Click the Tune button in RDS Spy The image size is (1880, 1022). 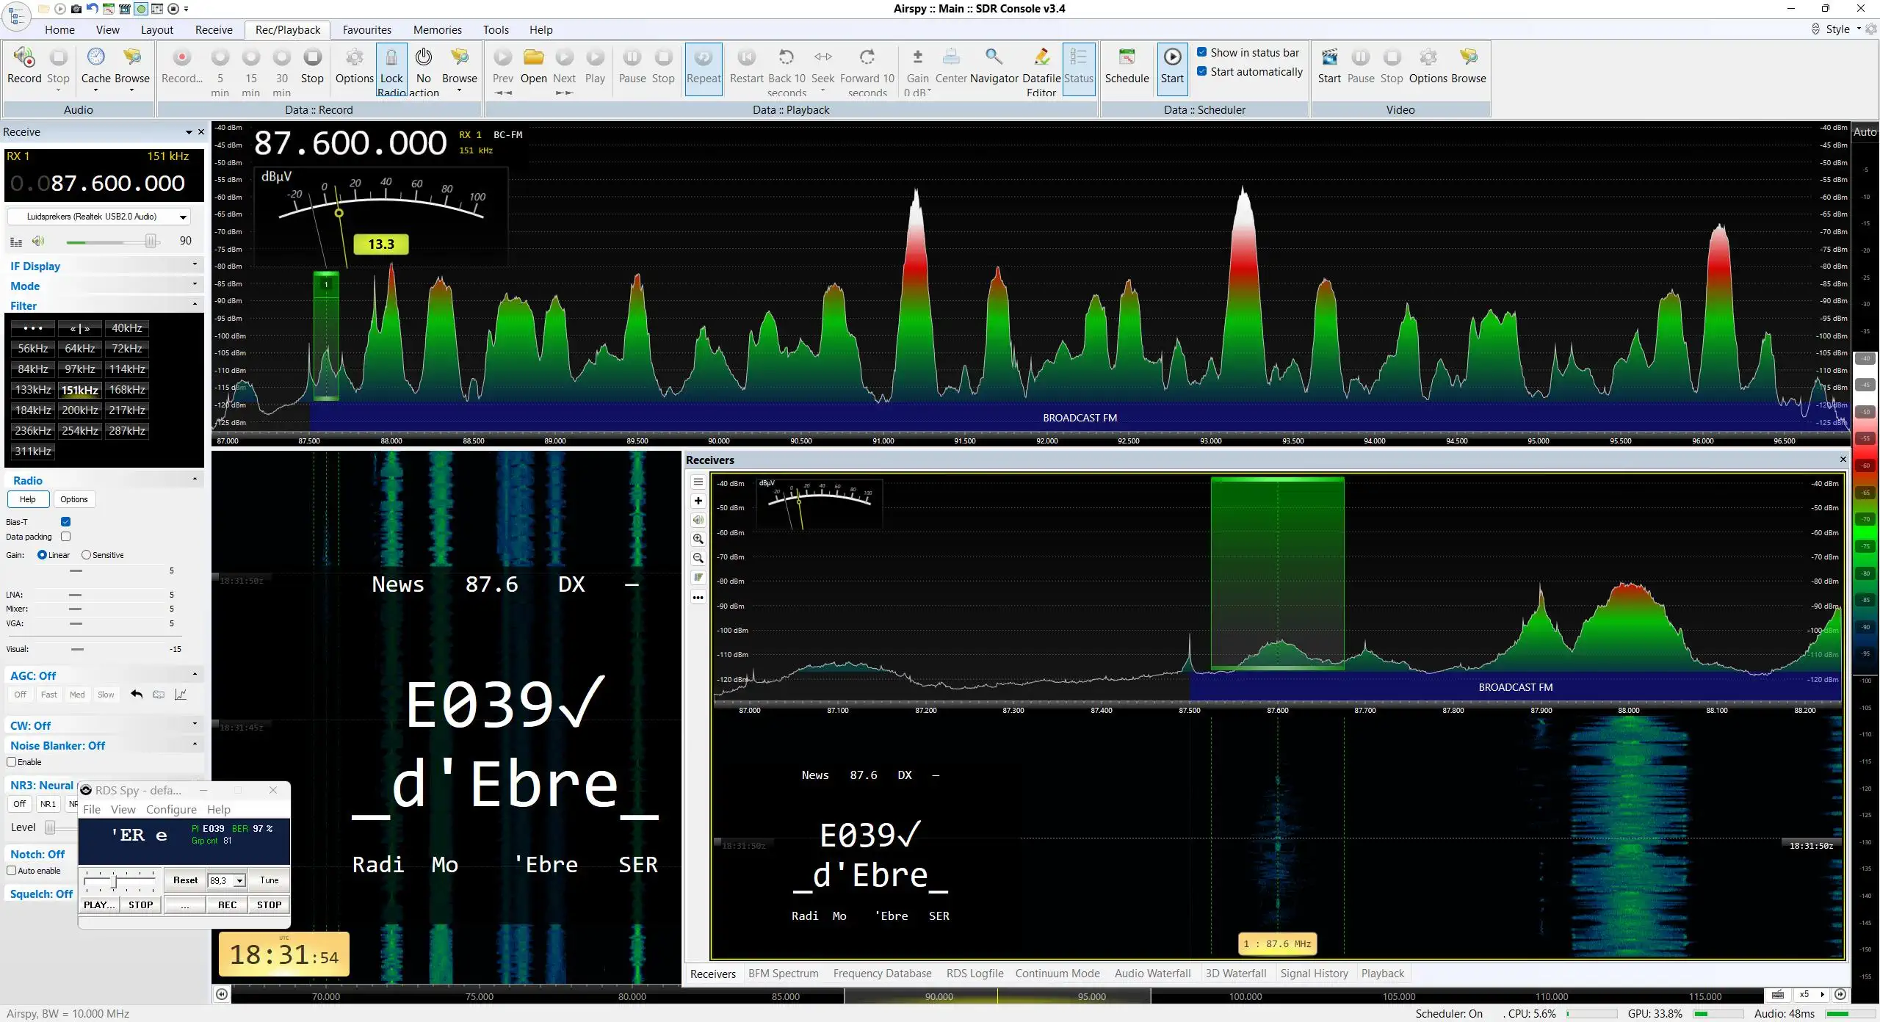(270, 880)
